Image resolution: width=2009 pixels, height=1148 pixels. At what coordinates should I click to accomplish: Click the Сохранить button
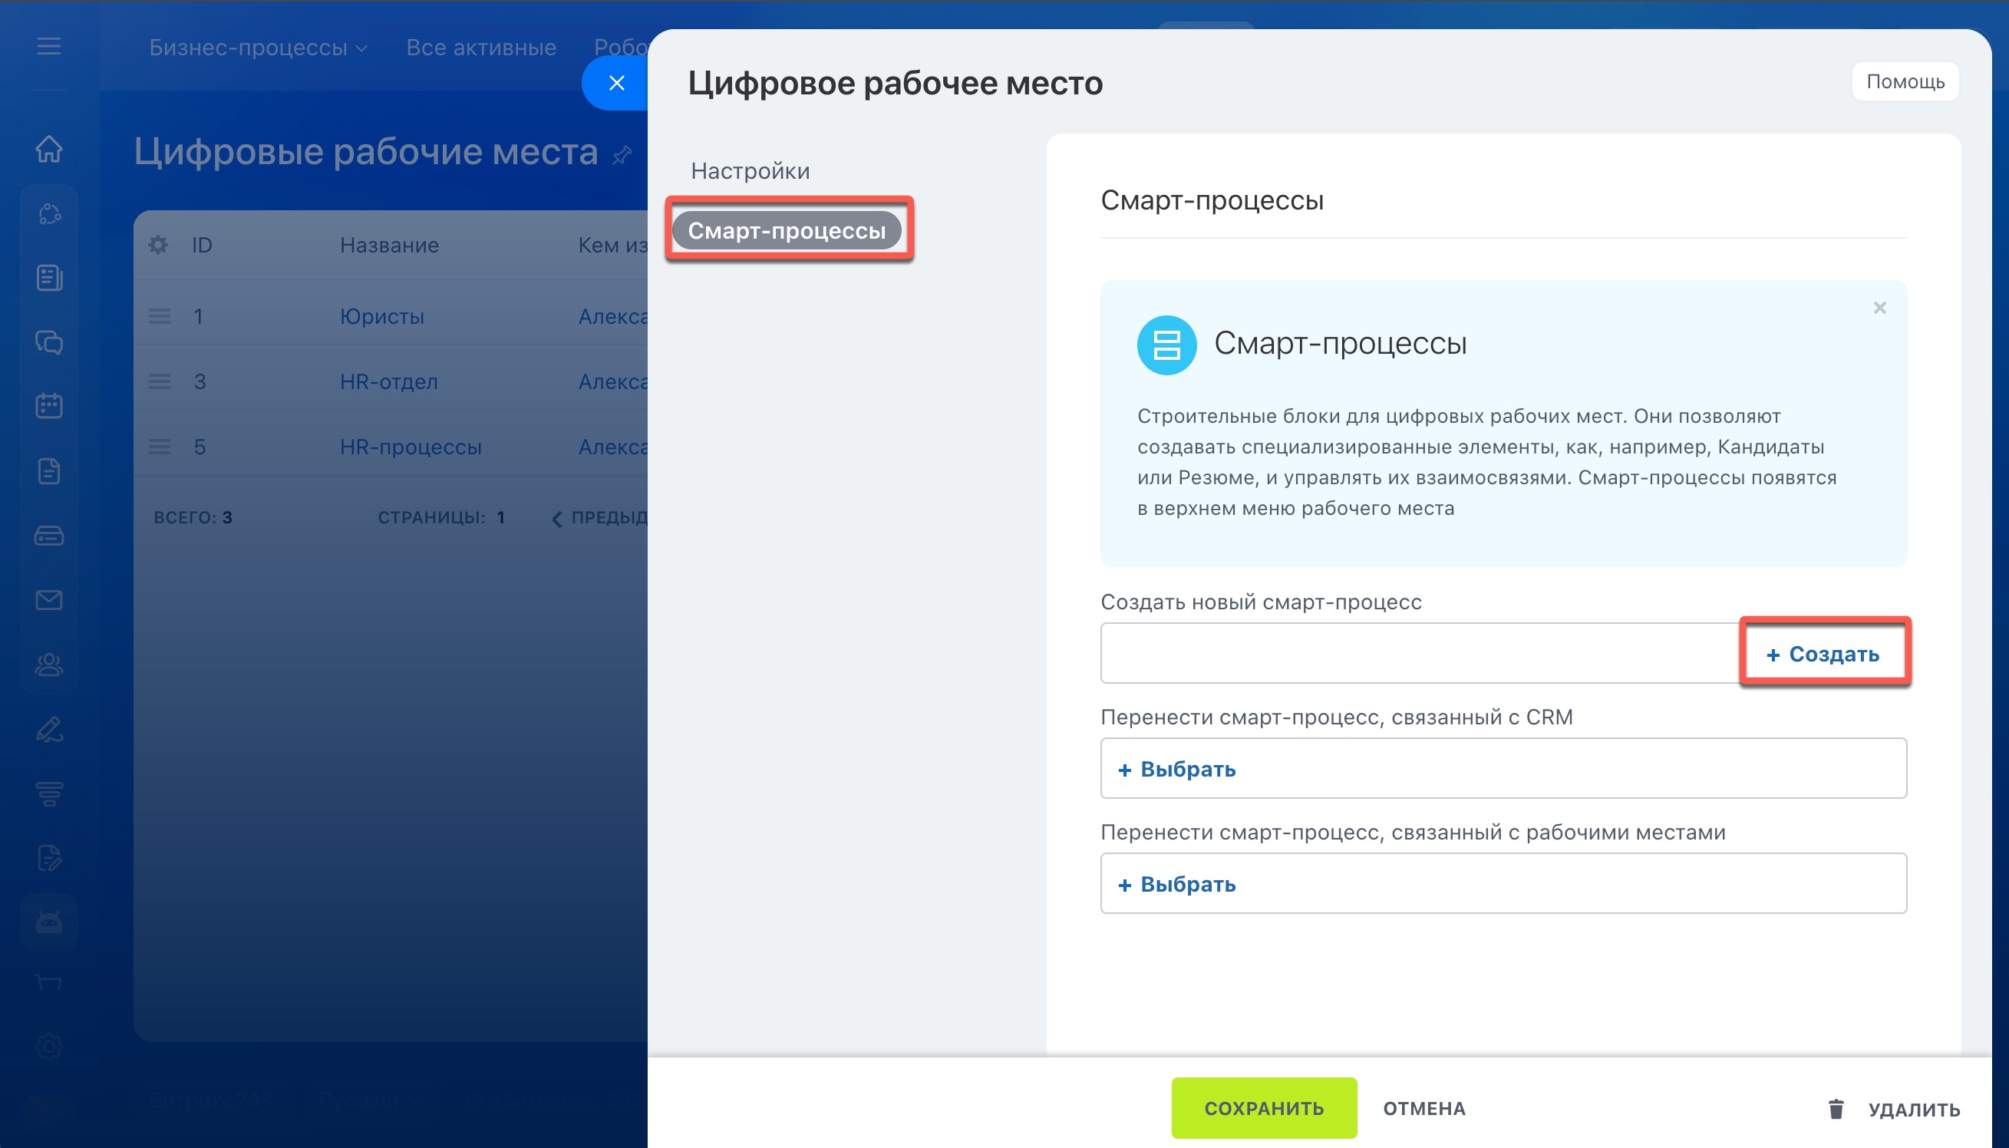(1263, 1108)
